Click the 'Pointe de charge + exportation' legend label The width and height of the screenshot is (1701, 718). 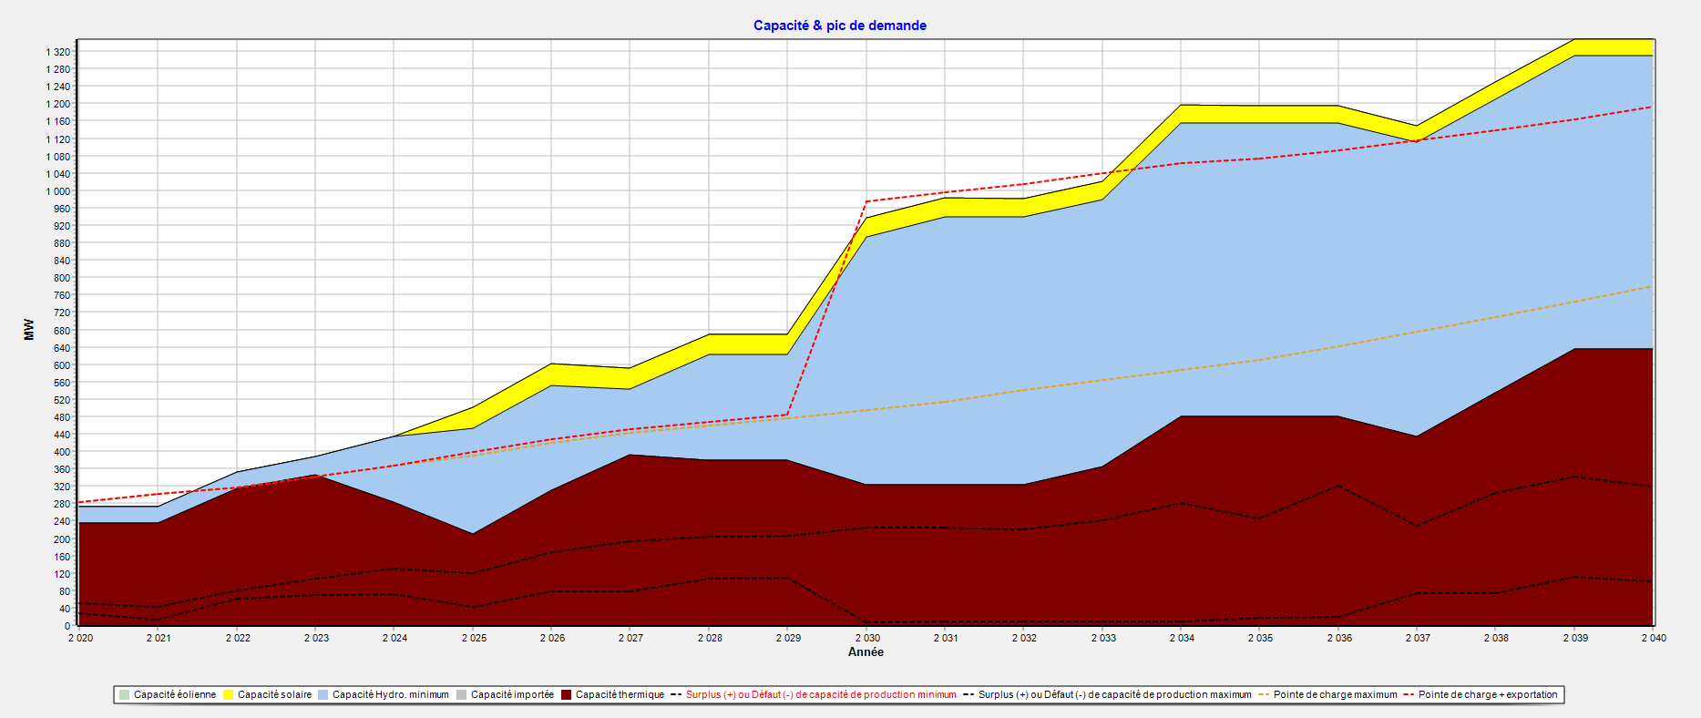[1488, 695]
